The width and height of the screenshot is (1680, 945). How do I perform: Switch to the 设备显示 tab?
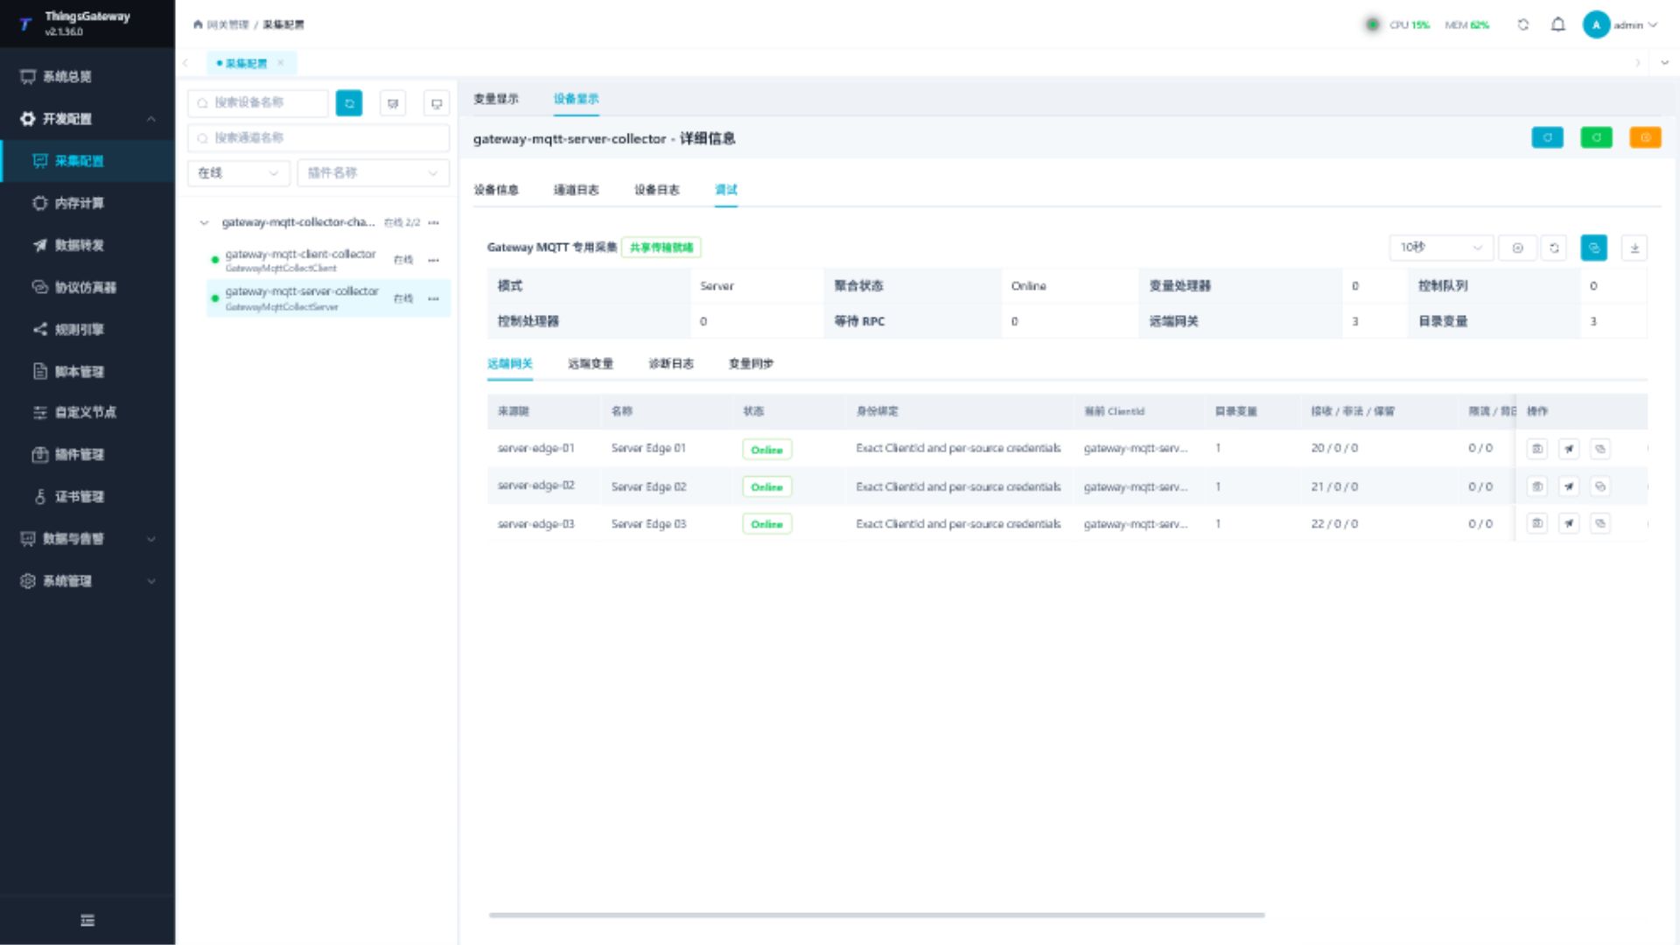(577, 99)
